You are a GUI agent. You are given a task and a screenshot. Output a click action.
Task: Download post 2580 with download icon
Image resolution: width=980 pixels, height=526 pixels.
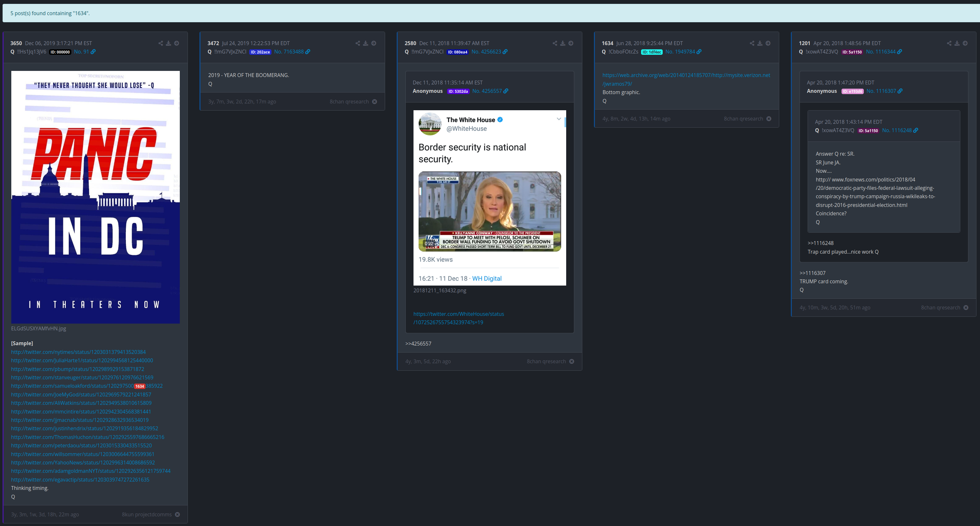pos(562,43)
